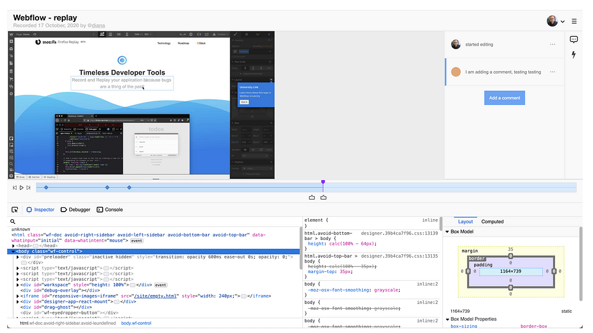Image resolution: width=593 pixels, height=333 pixels.
Task: Click the left zoom timeline button
Action: click(x=312, y=197)
